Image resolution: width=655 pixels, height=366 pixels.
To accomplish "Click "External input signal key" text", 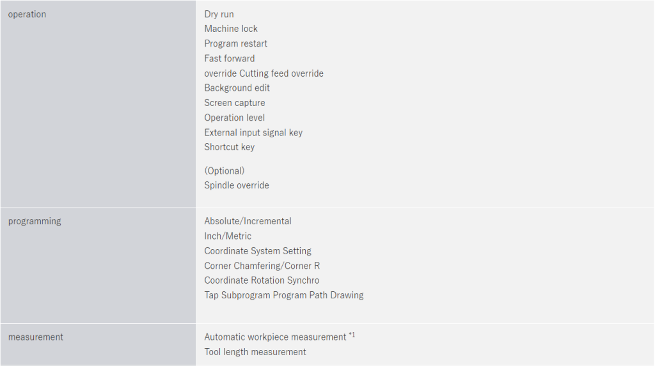I will 253,133.
